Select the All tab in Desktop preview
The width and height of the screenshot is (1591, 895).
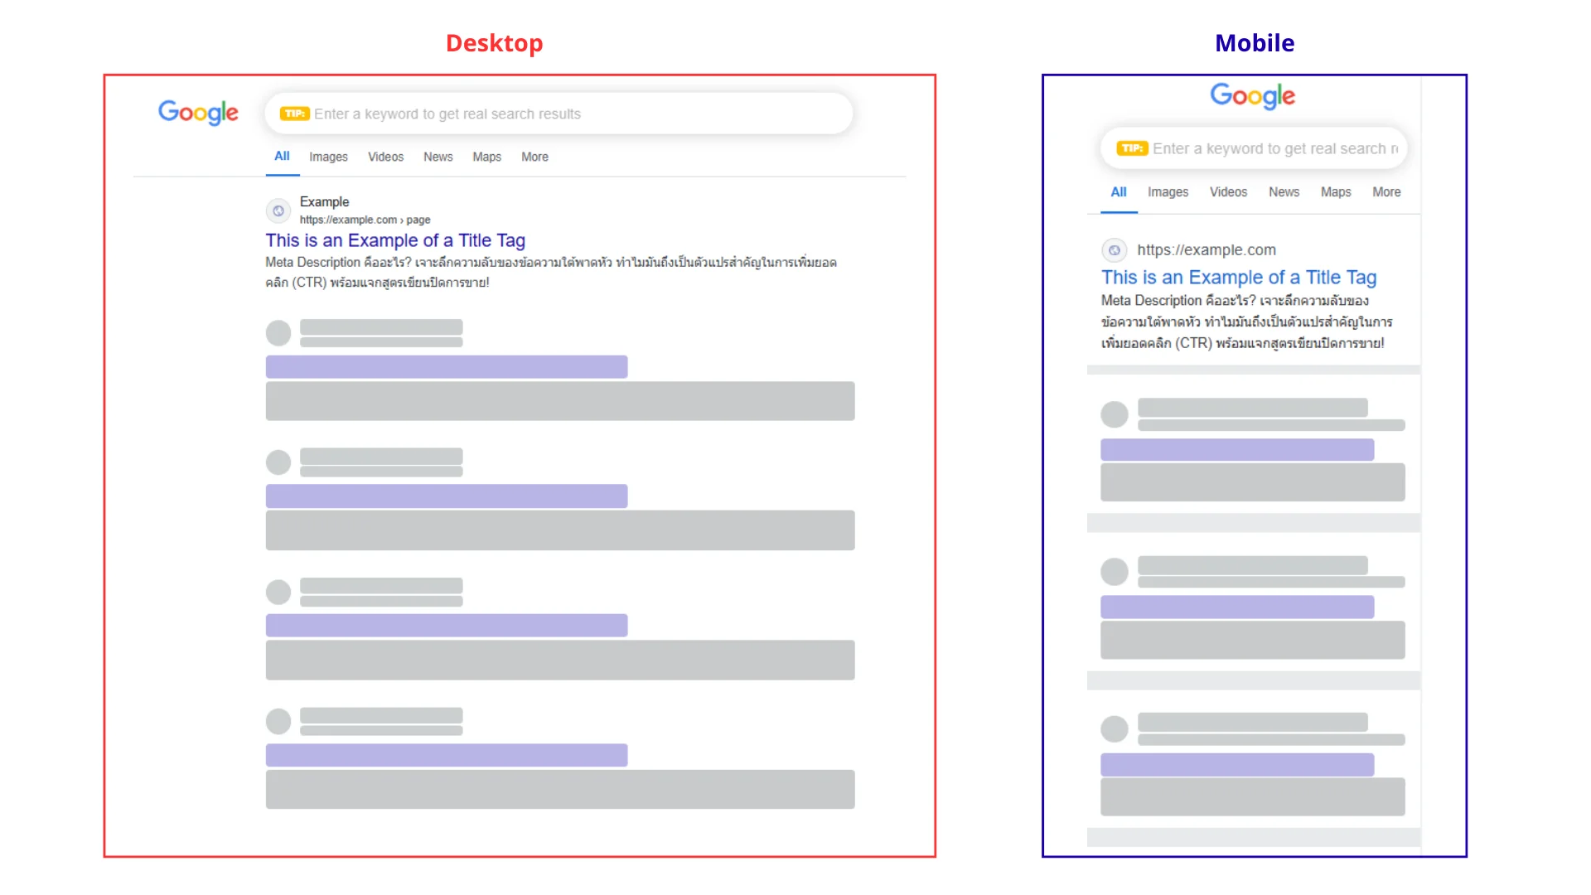pos(282,157)
